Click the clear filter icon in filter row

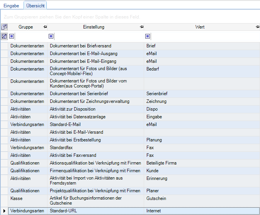tap(4, 36)
